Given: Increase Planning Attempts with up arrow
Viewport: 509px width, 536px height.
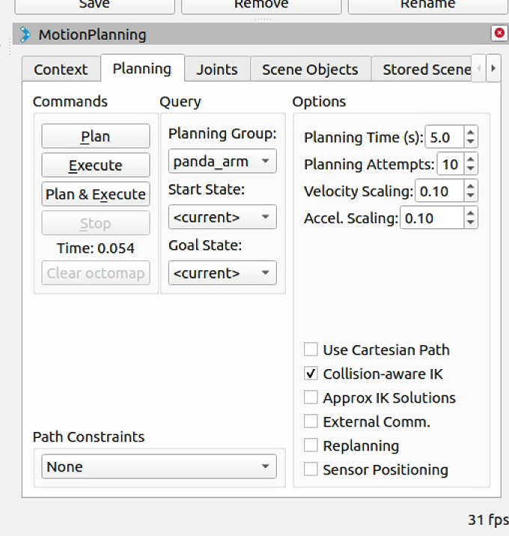Looking at the screenshot, I should point(471,160).
